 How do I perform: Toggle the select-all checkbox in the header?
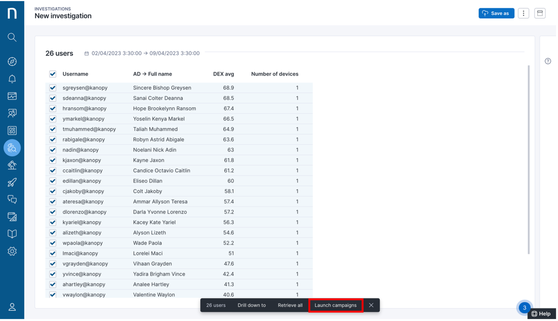(53, 74)
